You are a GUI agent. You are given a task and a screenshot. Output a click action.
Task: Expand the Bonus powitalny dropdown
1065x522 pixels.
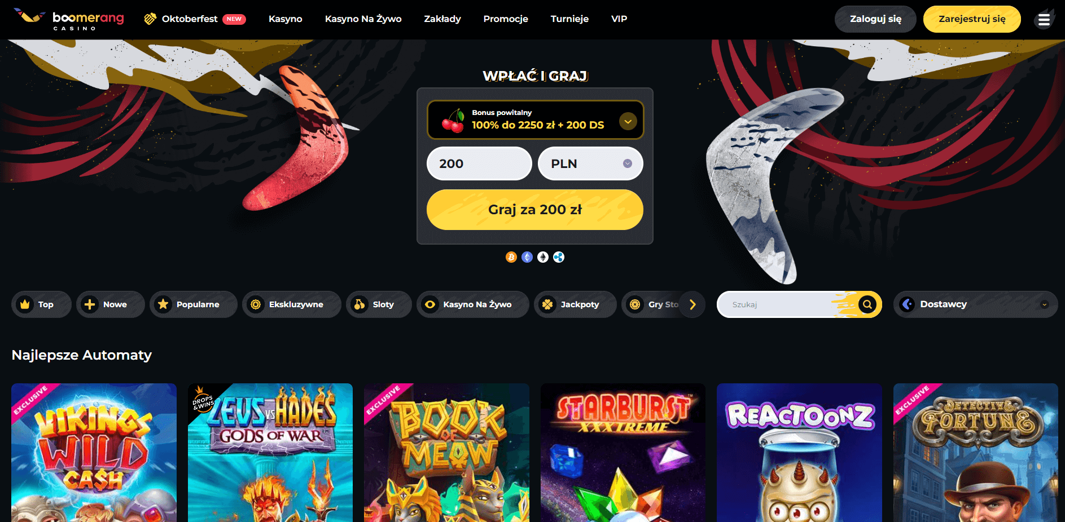point(628,121)
